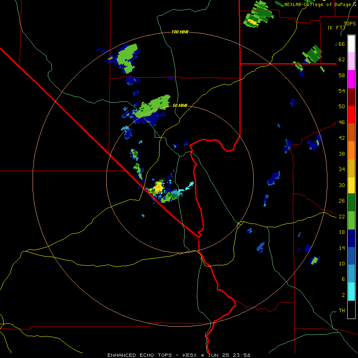Click legend value 42
Image resolution: width=358 pixels, height=358 pixels.
point(342,138)
